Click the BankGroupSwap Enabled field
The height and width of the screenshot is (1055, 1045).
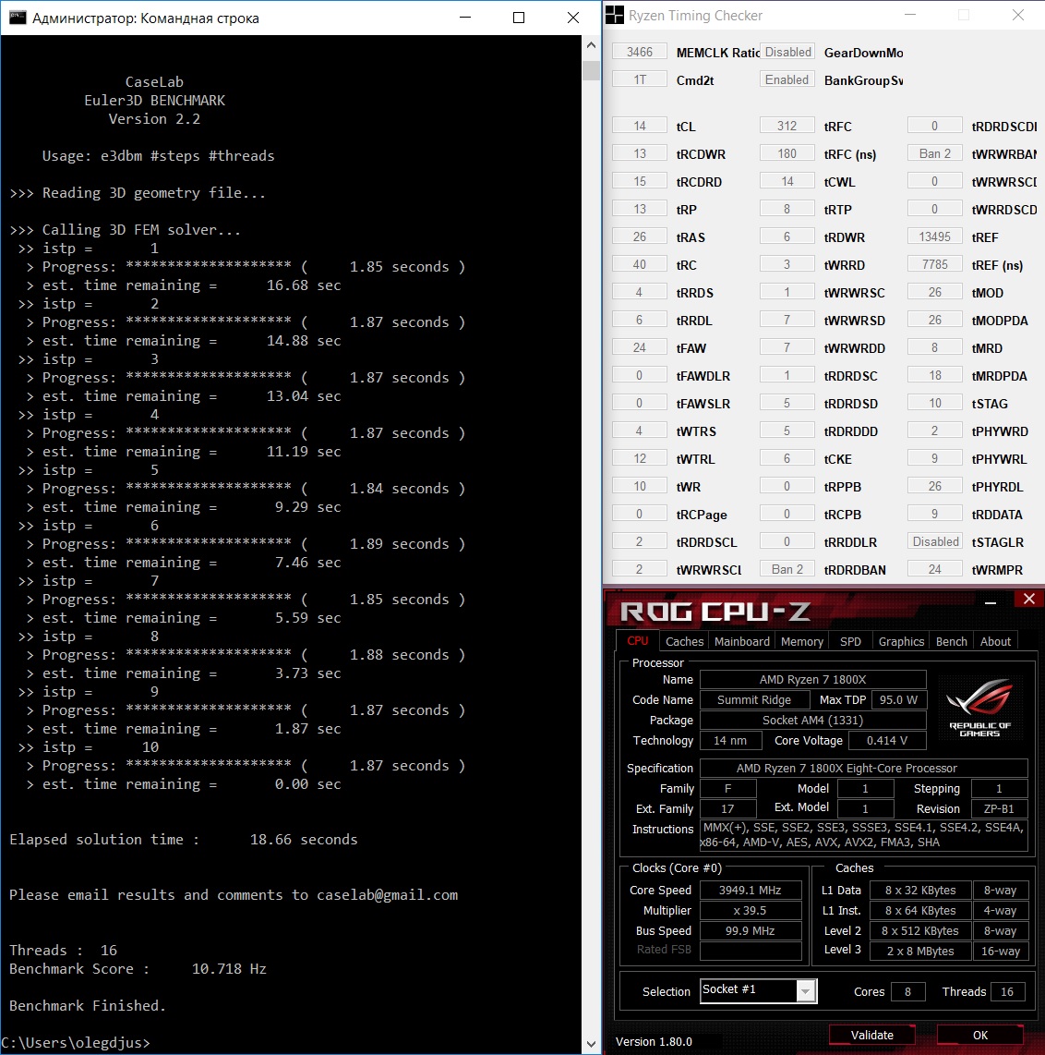pyautogui.click(x=787, y=79)
